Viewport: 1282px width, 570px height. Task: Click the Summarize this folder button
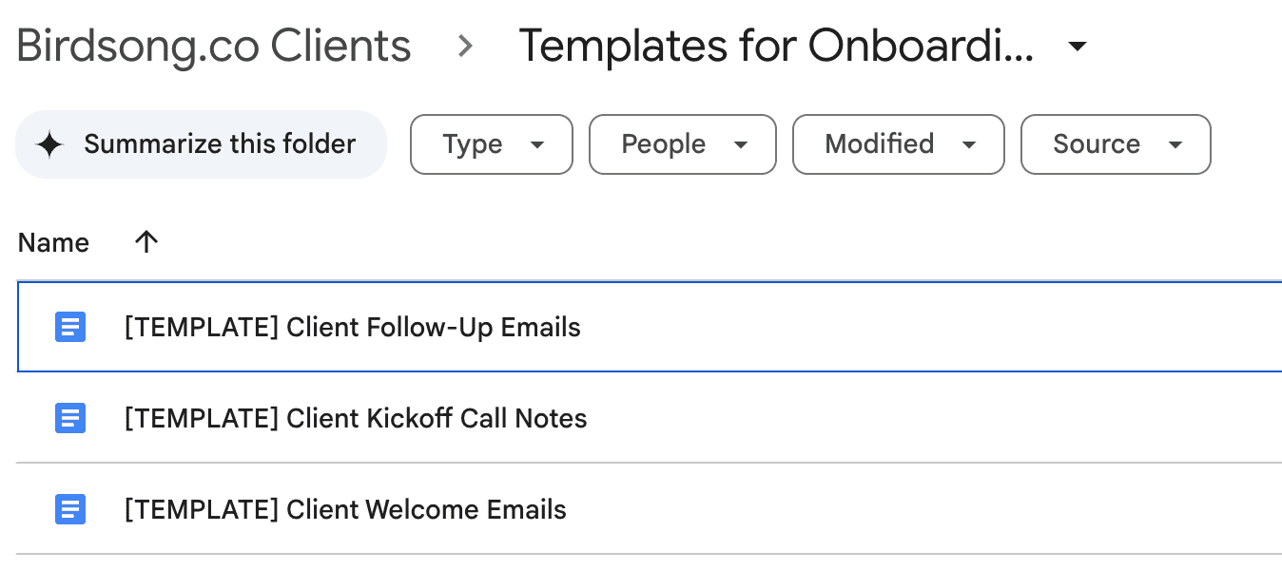(201, 144)
